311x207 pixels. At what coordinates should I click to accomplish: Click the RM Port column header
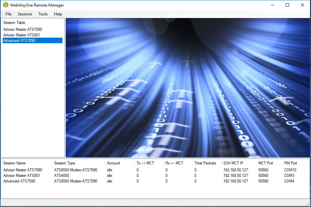point(291,163)
